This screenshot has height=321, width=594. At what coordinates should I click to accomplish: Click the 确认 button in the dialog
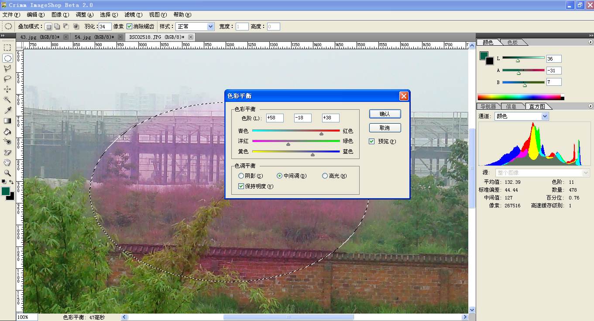coord(385,114)
